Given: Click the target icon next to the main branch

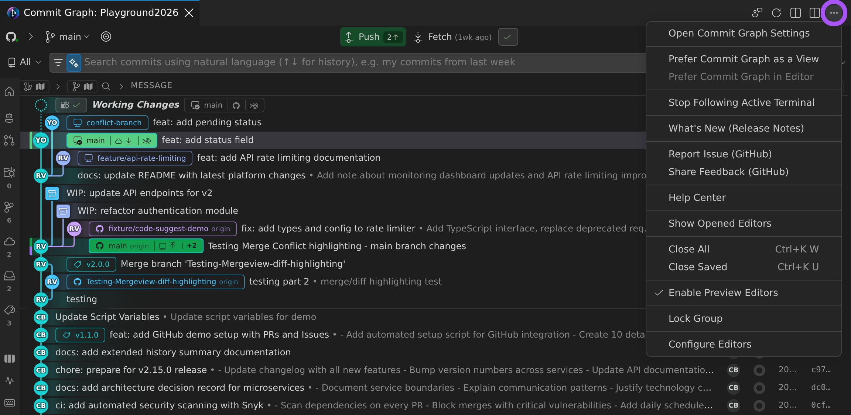Looking at the screenshot, I should (106, 37).
